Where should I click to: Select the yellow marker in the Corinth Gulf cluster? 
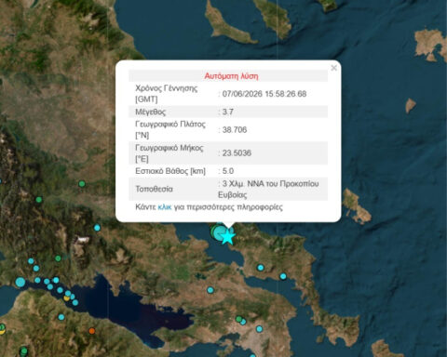point(66,297)
